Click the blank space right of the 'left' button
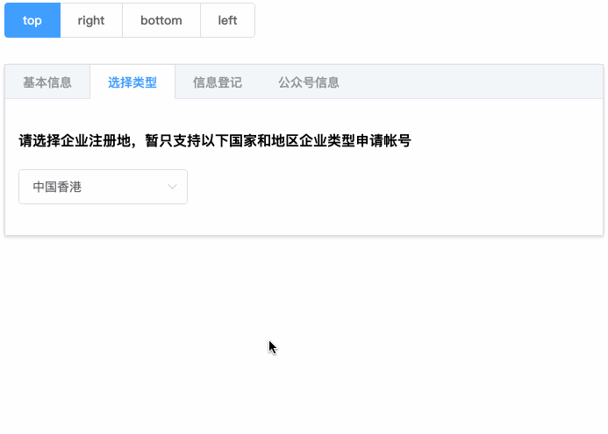 (x=421, y=20)
